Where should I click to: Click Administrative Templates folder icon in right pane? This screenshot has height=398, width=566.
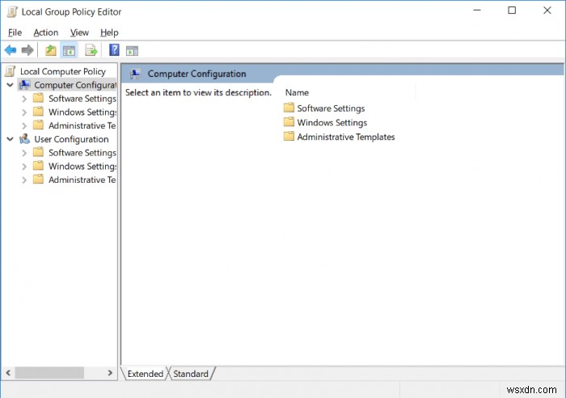(x=289, y=136)
